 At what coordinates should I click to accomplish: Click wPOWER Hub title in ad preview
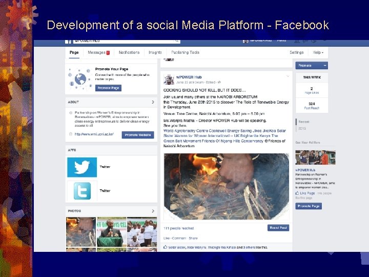[305, 170]
